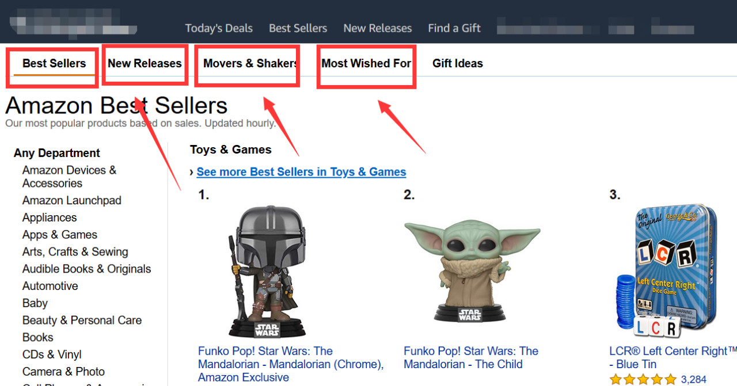Select Arts, Crafts & Sewing department
Image resolution: width=737 pixels, height=386 pixels.
click(x=75, y=252)
